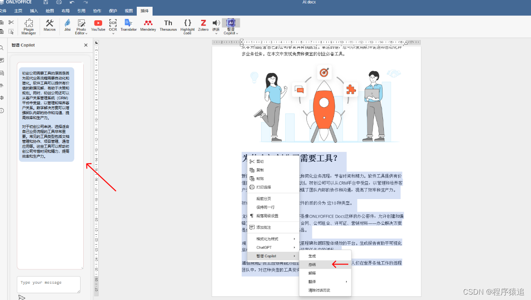This screenshot has height=300, width=531.
Task: Close the 智谱 Copilot side panel
Action: [85, 45]
